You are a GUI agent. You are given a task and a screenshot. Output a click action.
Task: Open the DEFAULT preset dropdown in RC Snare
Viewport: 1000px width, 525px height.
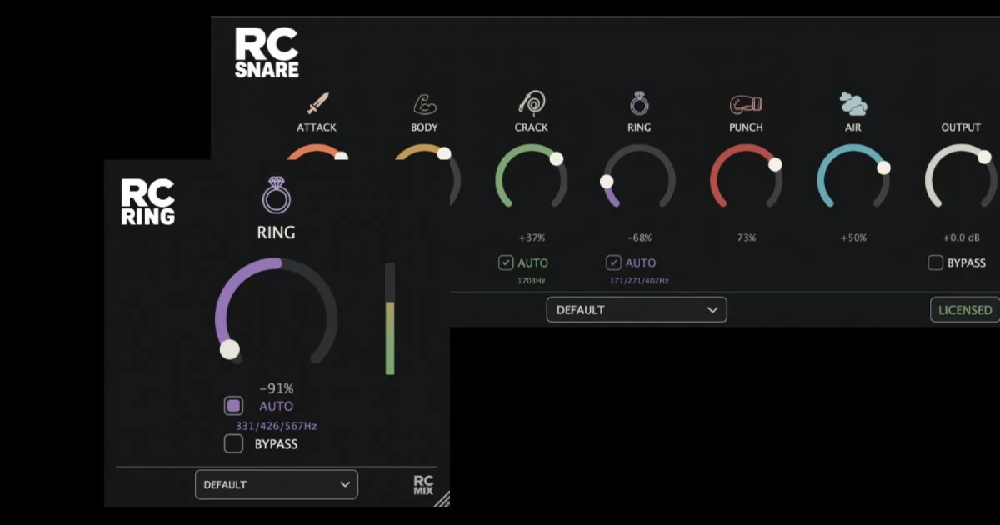[x=637, y=310]
